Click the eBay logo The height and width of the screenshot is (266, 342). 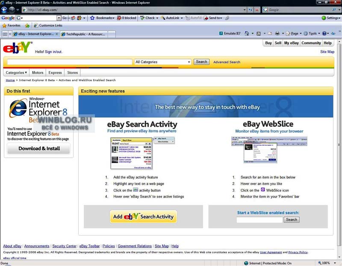(x=17, y=47)
